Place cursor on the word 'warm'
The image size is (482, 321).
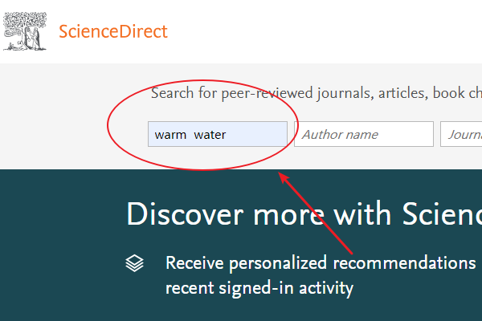pyautogui.click(x=170, y=135)
